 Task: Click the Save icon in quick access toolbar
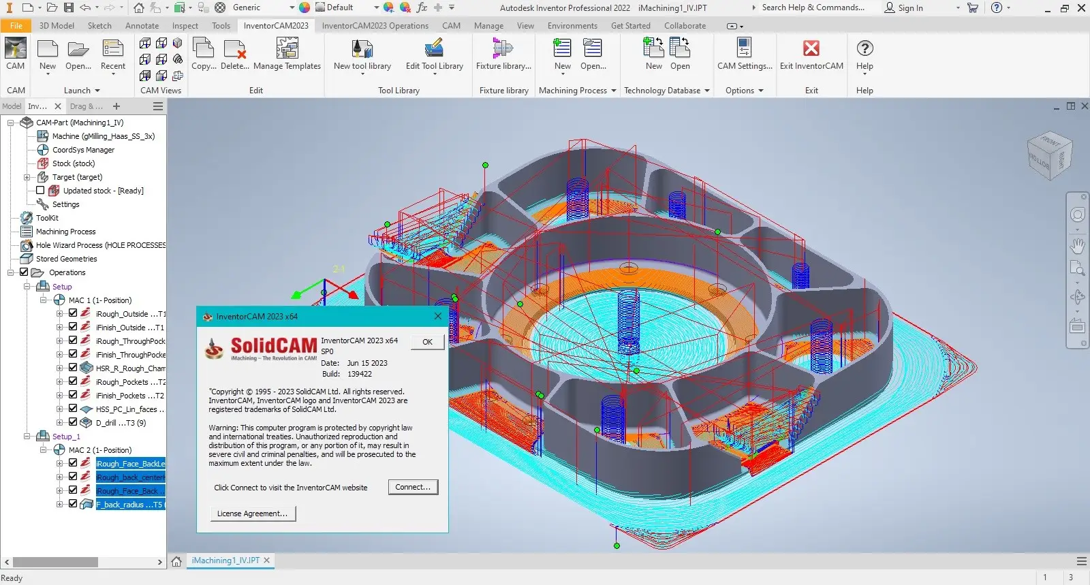point(69,7)
